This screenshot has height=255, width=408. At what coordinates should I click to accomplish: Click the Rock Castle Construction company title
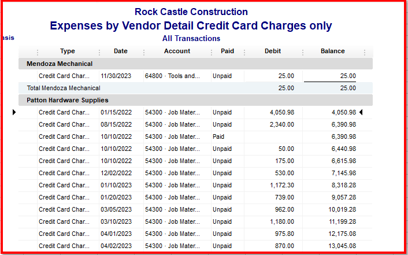coord(191,12)
